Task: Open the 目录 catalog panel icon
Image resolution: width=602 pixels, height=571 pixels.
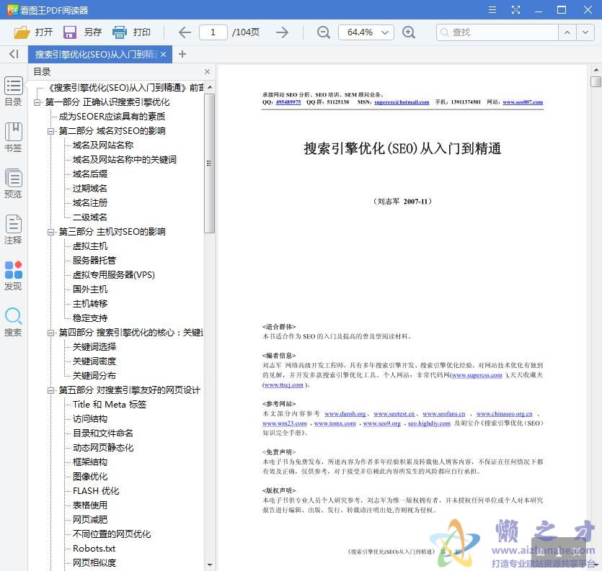Action: pyautogui.click(x=13, y=91)
